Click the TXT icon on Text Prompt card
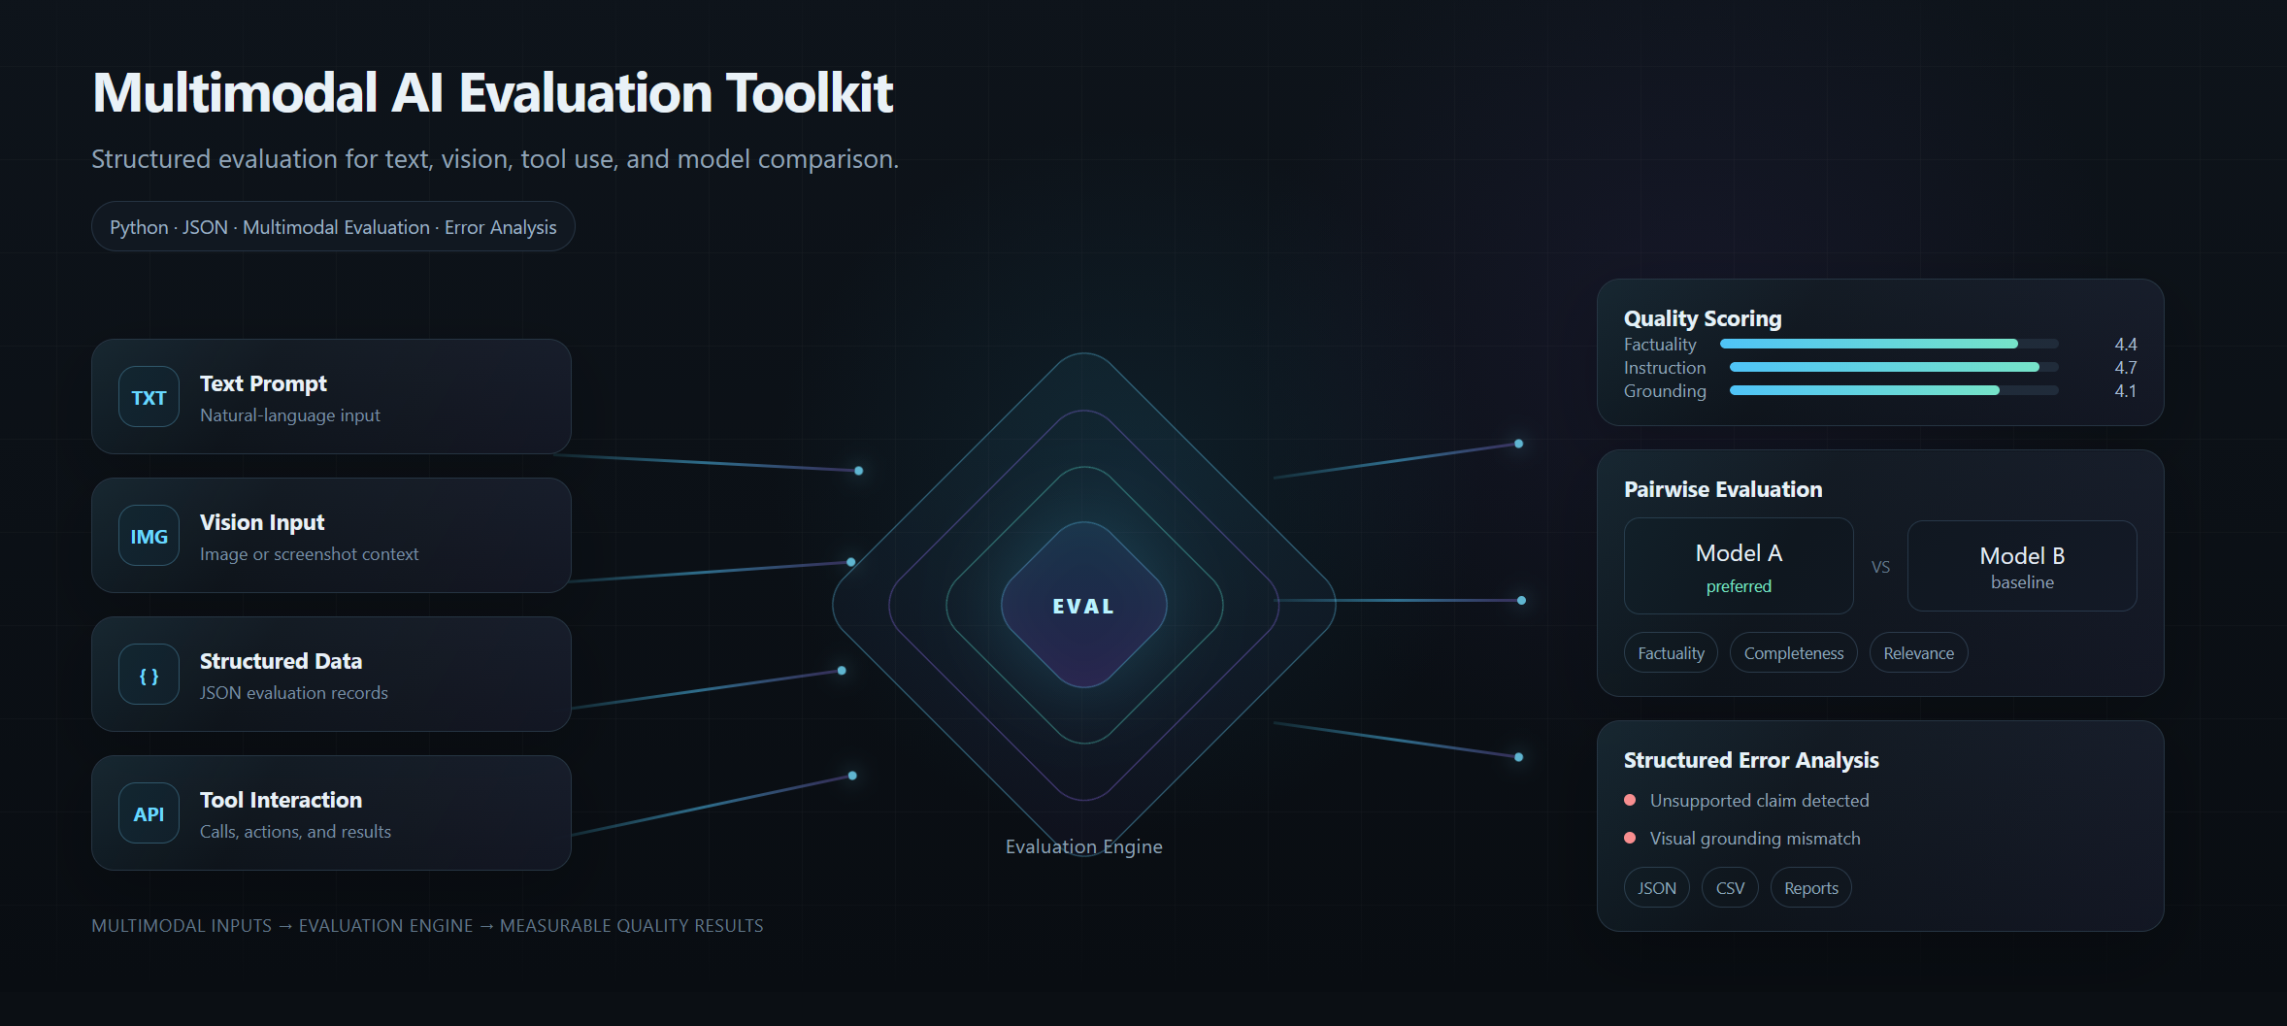2287x1026 pixels. (149, 397)
